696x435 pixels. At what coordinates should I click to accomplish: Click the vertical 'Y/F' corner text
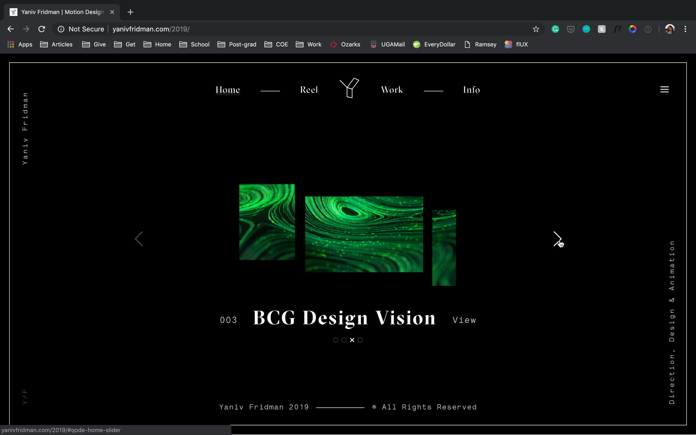pyautogui.click(x=25, y=397)
